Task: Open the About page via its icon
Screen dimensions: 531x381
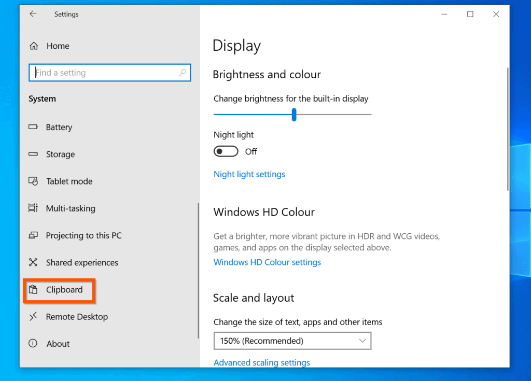Action: point(33,343)
